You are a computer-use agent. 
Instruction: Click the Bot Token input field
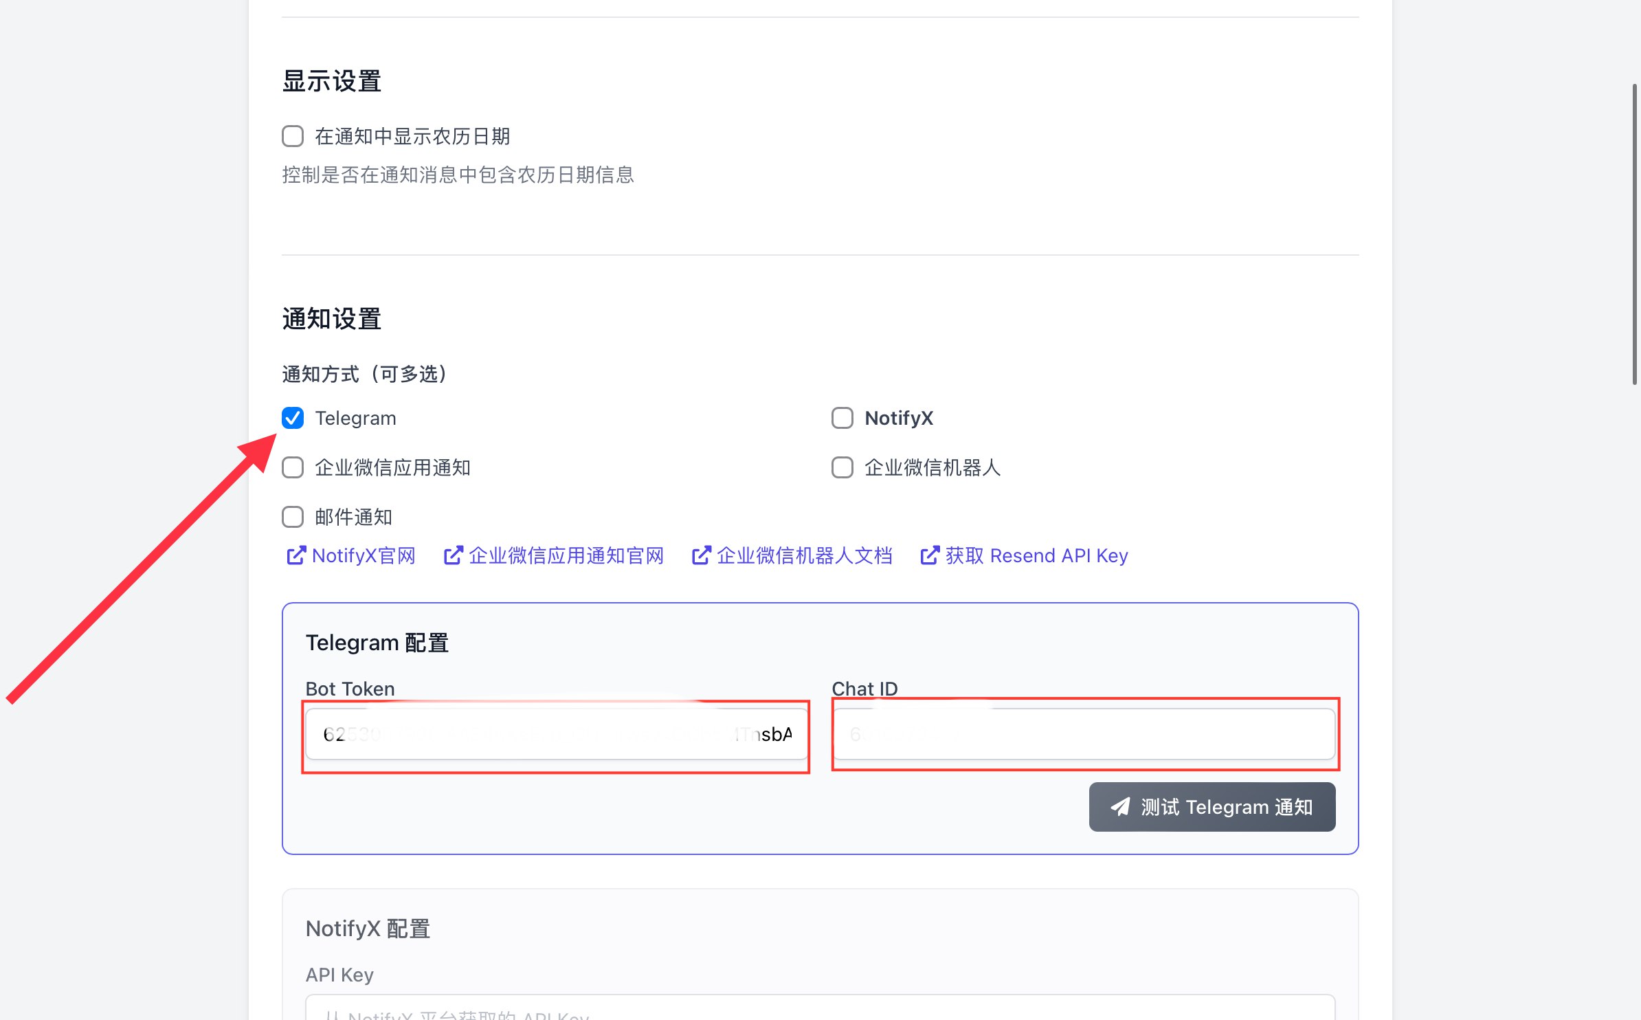(557, 734)
